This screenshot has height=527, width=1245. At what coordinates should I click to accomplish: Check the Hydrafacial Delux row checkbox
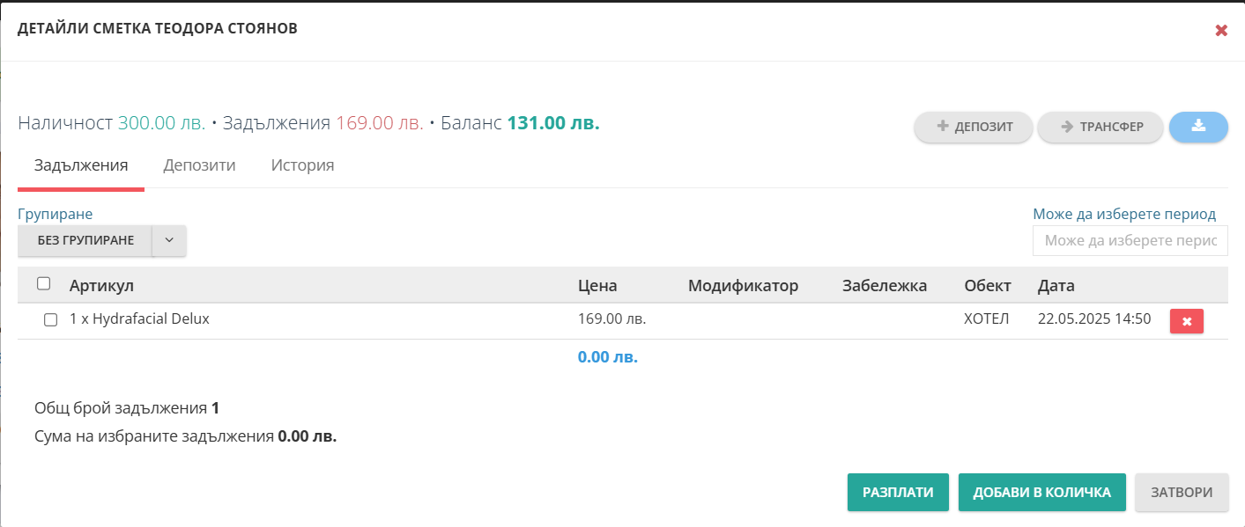[x=50, y=319]
